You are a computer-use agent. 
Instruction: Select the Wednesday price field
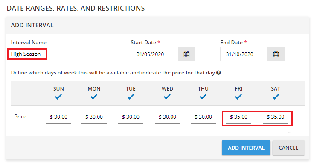pos(167,117)
